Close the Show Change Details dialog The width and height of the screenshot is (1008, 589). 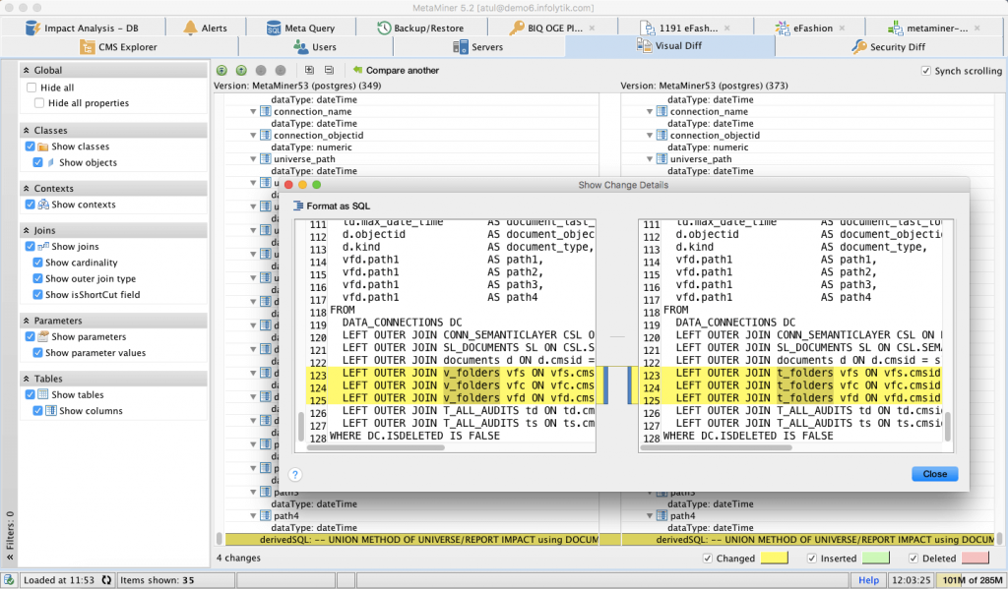[x=933, y=473]
